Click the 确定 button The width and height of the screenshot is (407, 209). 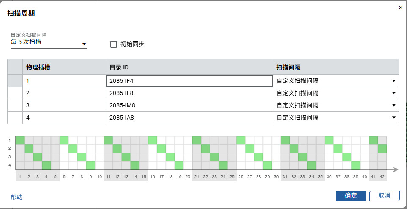tap(351, 195)
